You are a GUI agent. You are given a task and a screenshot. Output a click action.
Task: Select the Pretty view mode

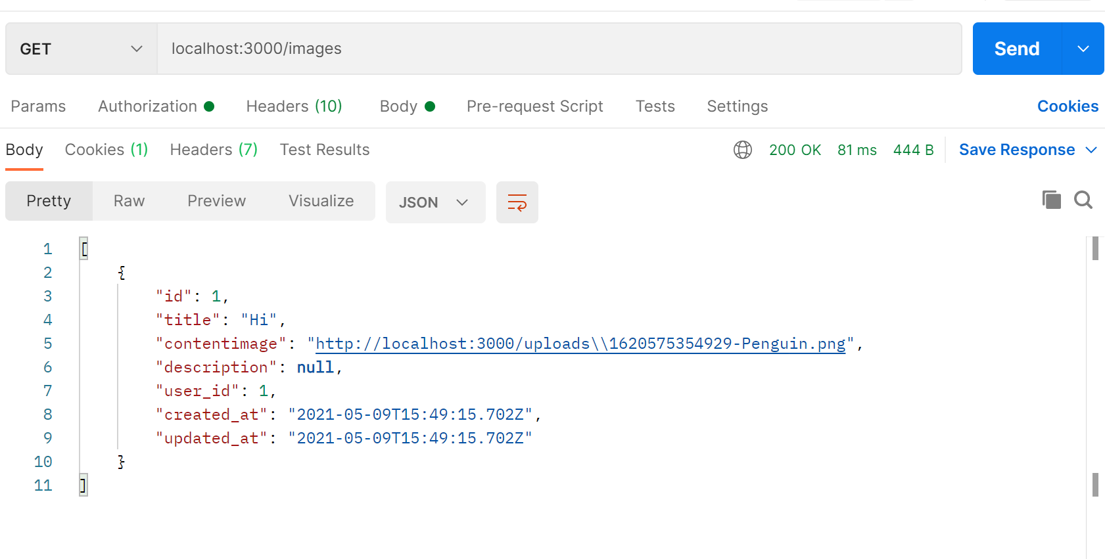click(49, 201)
